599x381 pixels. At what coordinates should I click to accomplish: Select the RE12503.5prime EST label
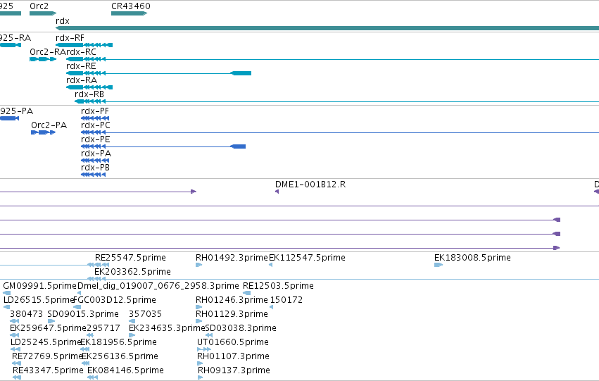278,286
